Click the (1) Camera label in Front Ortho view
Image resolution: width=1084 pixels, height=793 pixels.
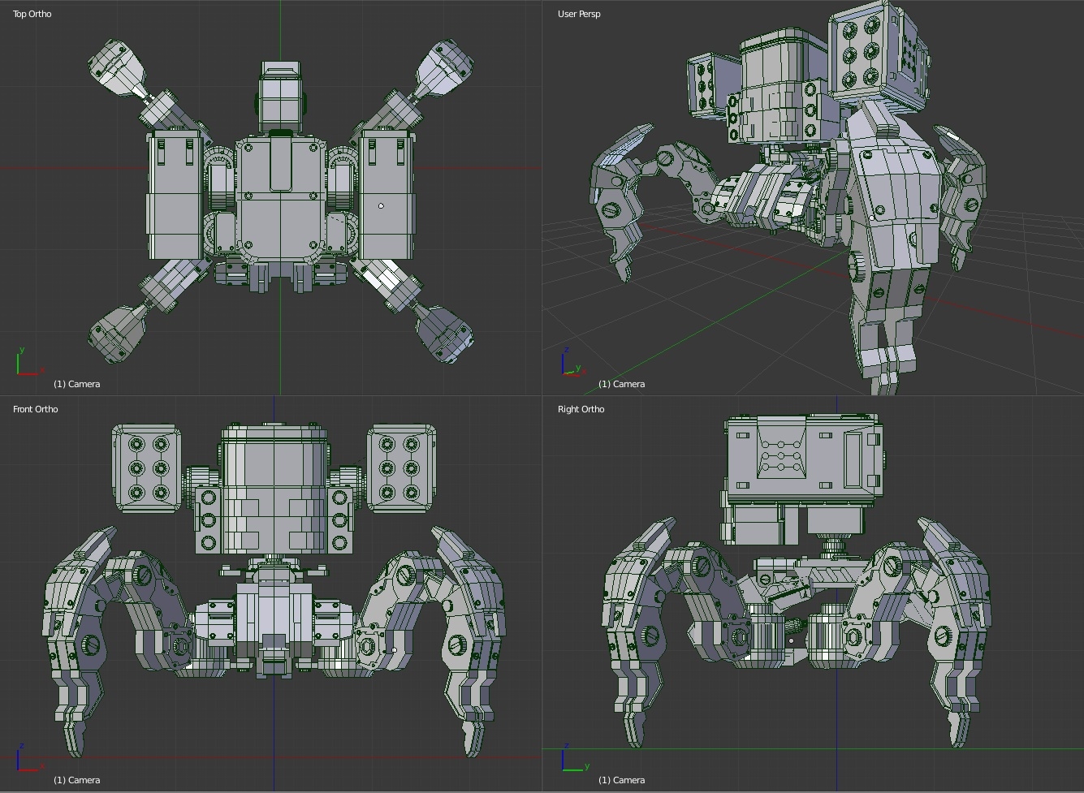(76, 779)
